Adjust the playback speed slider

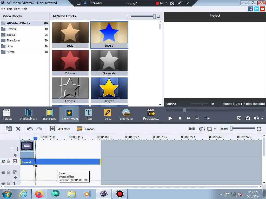[x=202, y=104]
